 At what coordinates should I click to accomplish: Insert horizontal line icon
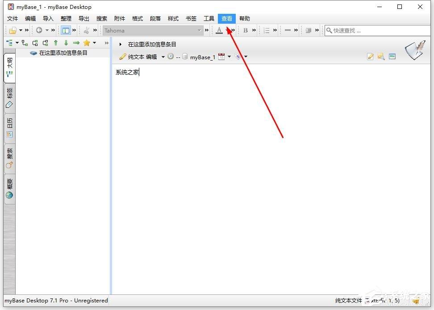288,30
